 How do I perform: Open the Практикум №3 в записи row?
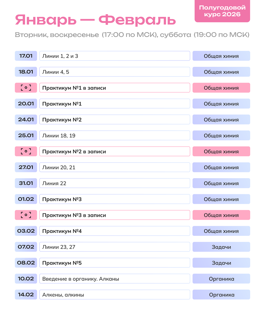tap(115, 215)
